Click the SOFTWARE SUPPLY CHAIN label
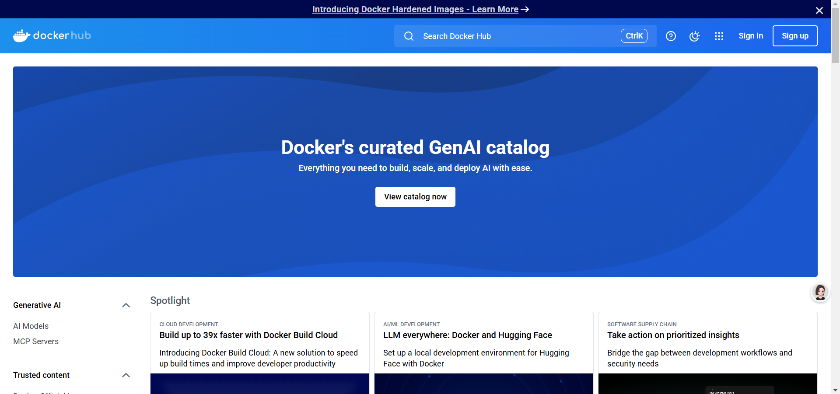Viewport: 840px width, 394px height. [x=642, y=324]
